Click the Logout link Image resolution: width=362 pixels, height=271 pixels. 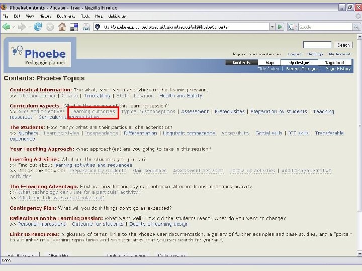pos(295,54)
